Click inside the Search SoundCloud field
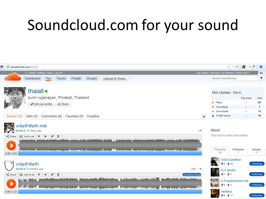This screenshot has width=266, height=199. pyautogui.click(x=234, y=78)
